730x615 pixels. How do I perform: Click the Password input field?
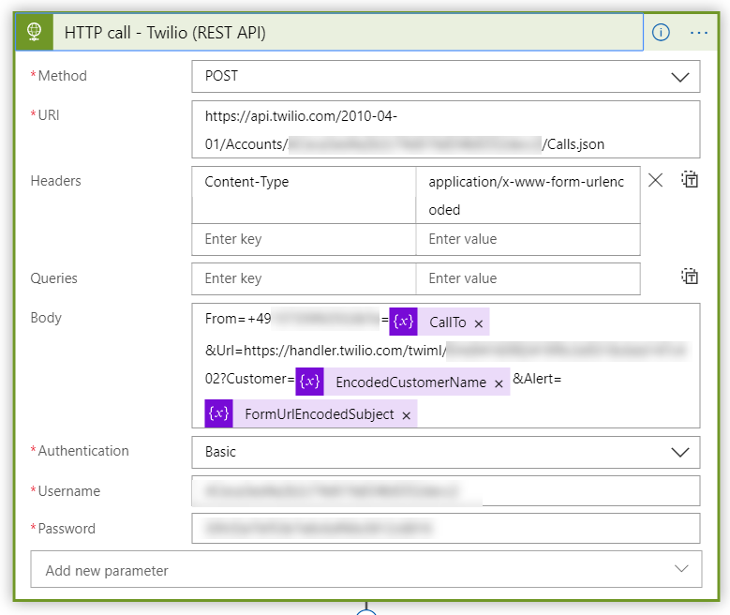click(x=445, y=529)
